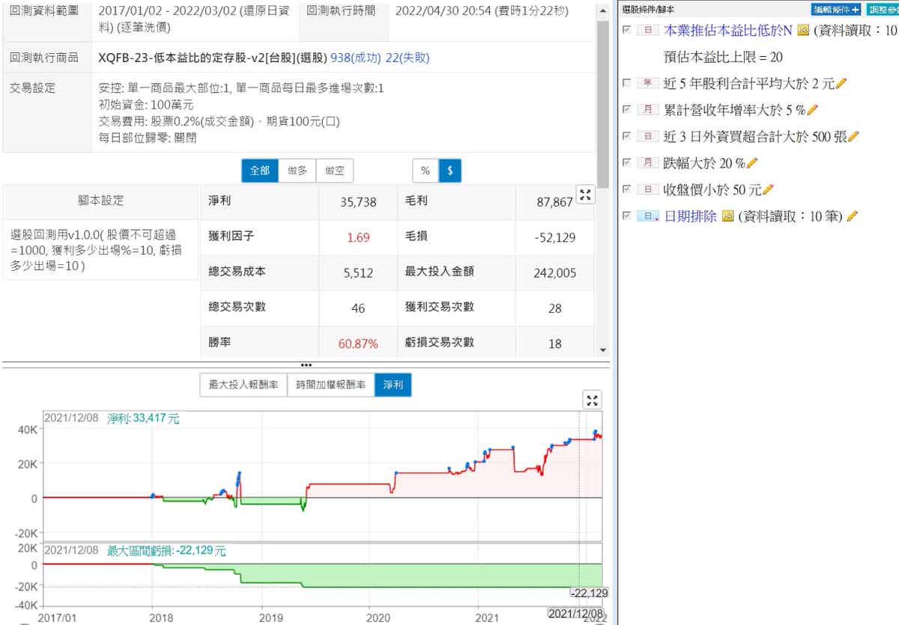Switch to the 做多 tab
The height and width of the screenshot is (625, 899).
point(297,171)
